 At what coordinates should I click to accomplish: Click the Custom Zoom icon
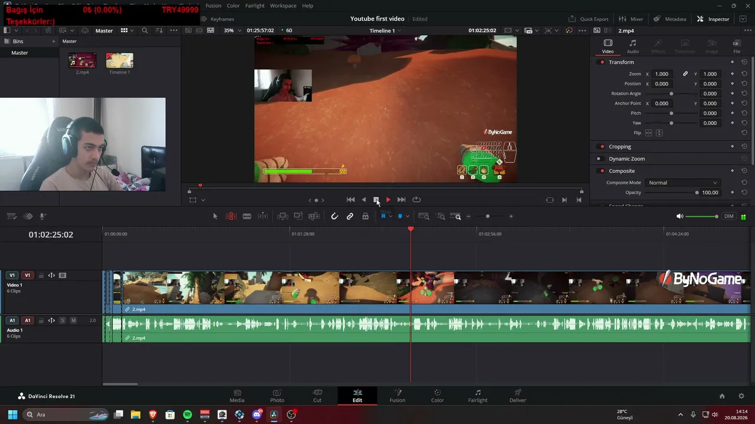pyautogui.click(x=455, y=217)
